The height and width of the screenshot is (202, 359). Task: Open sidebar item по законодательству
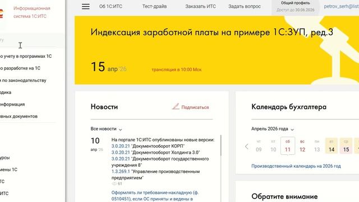click(x=23, y=80)
